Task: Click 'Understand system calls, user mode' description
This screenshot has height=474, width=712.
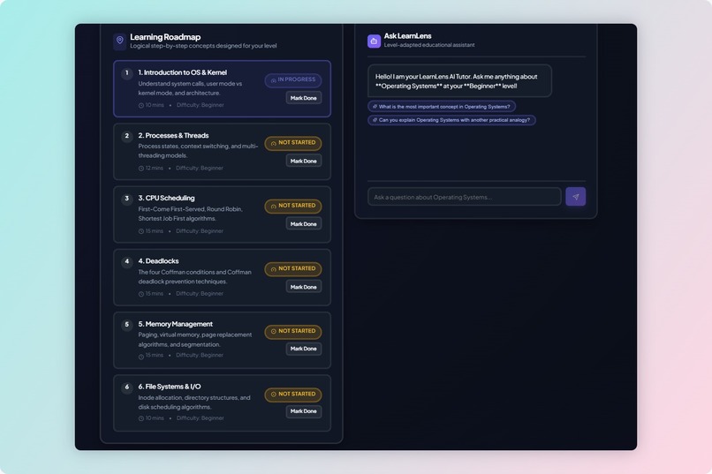Action: [190, 88]
